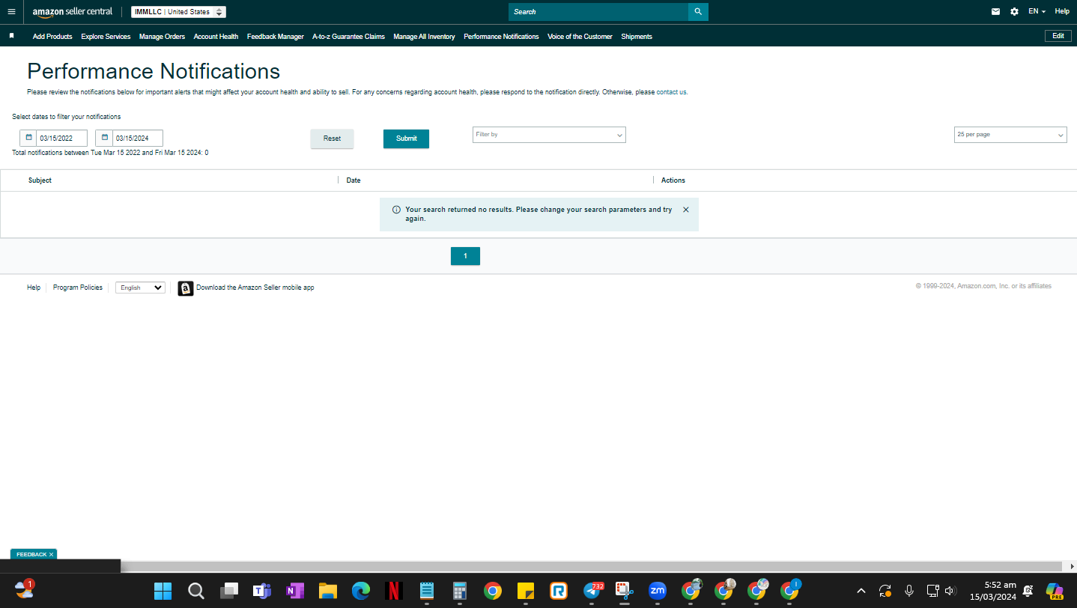
Task: Navigate to Manage Orders
Action: pos(162,37)
